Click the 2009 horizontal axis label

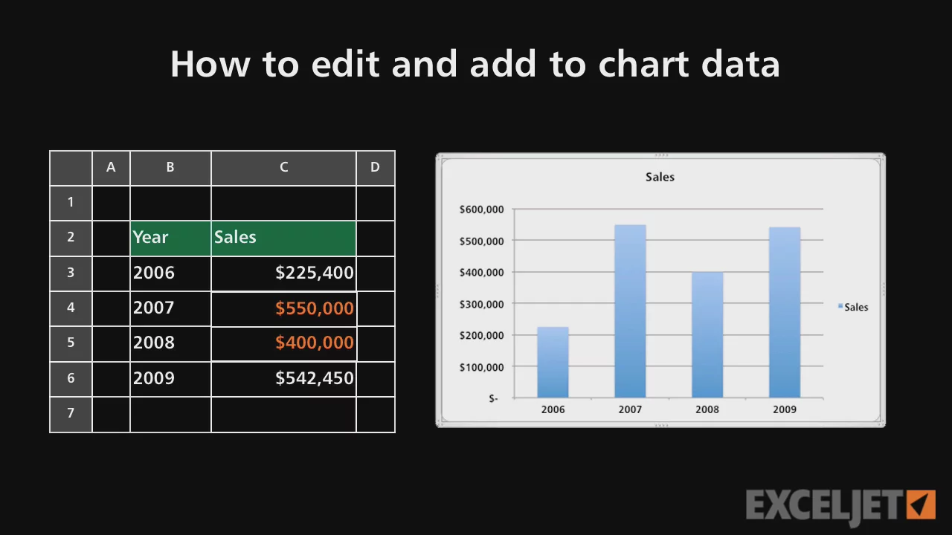[x=784, y=409]
